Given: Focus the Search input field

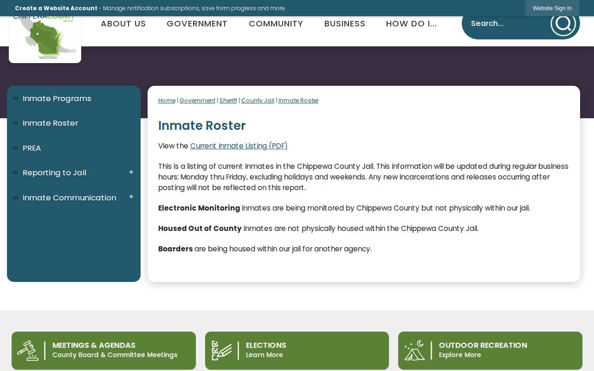Looking at the screenshot, I should tap(506, 23).
